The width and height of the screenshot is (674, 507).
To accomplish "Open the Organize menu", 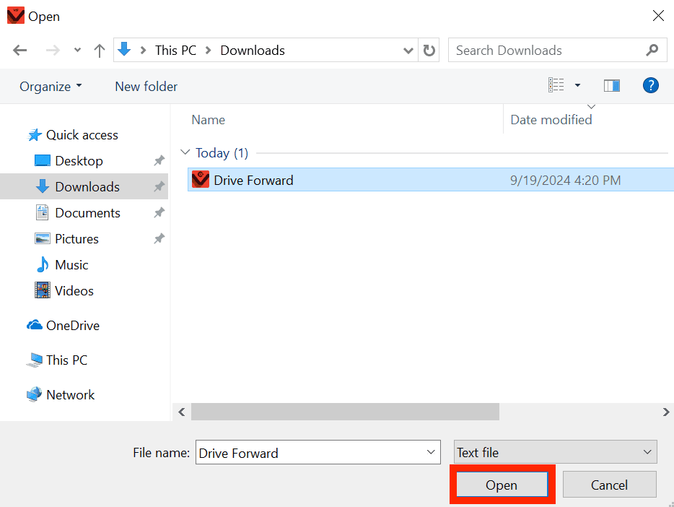I will pyautogui.click(x=50, y=86).
